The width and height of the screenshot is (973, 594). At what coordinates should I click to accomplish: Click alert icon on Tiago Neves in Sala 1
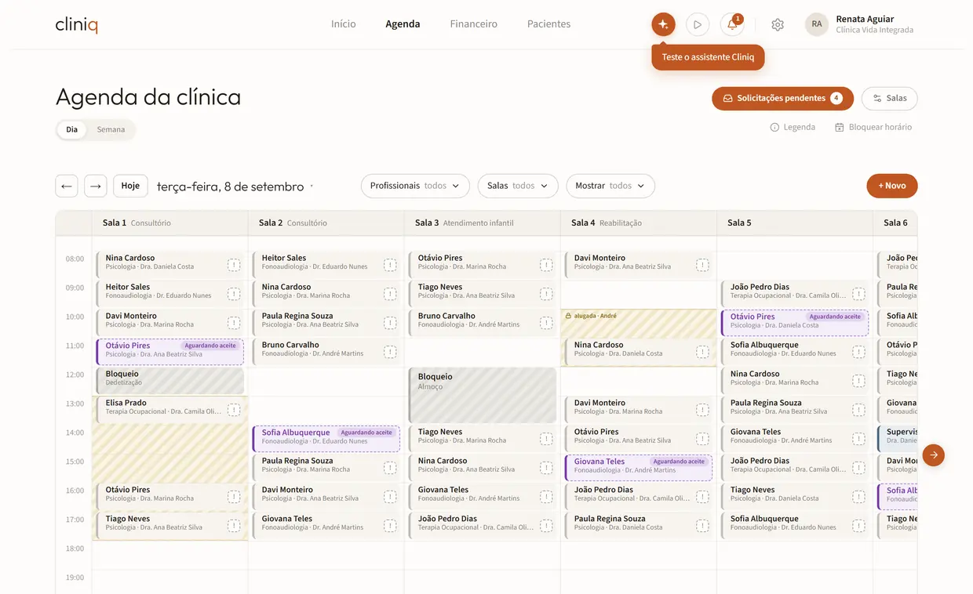coord(234,526)
